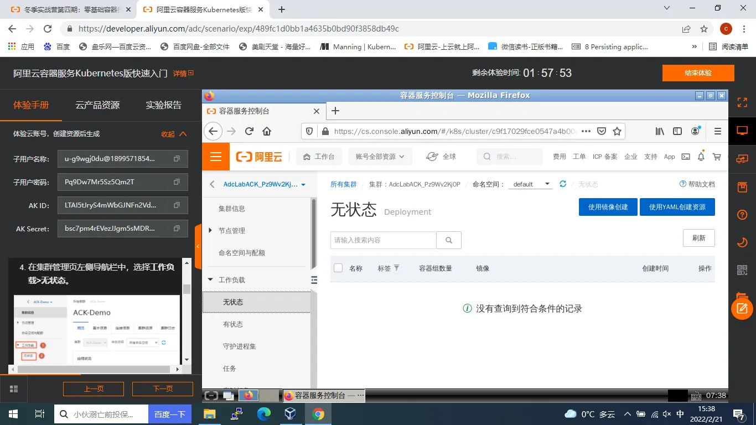Go back with the chevron beside the cluster name

(212, 184)
